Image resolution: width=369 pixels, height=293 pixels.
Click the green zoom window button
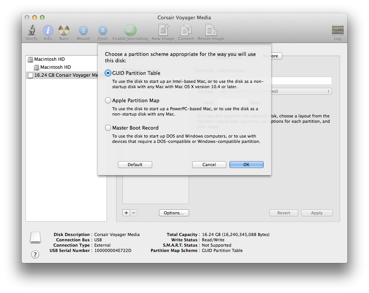[x=42, y=17]
